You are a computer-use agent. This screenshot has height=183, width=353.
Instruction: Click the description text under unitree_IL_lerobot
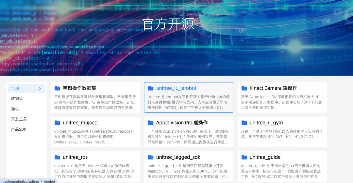[x=189, y=102]
